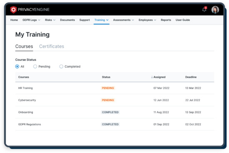Click the Course Status label
Image resolution: width=229 pixels, height=153 pixels.
pyautogui.click(x=25, y=59)
